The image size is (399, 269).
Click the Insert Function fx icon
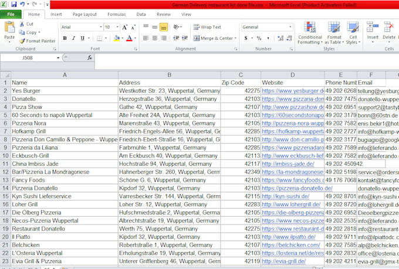pyautogui.click(x=90, y=57)
